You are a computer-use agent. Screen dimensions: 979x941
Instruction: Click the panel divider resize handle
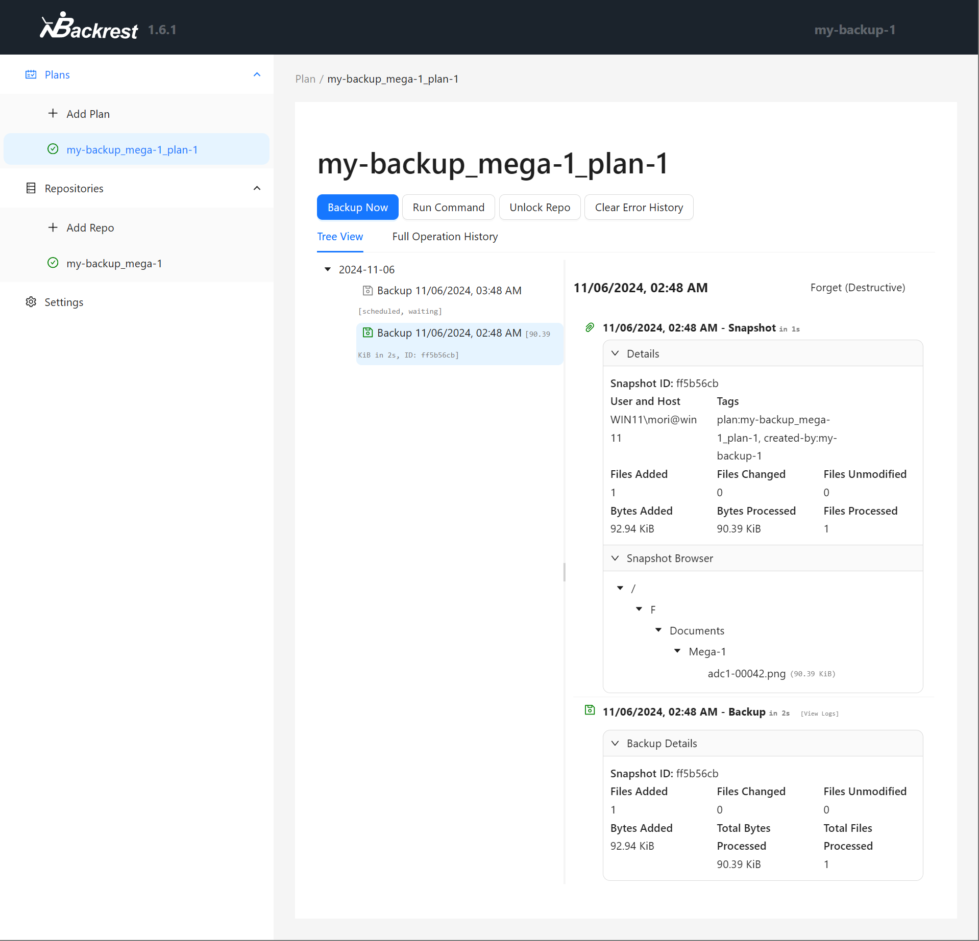tap(564, 572)
